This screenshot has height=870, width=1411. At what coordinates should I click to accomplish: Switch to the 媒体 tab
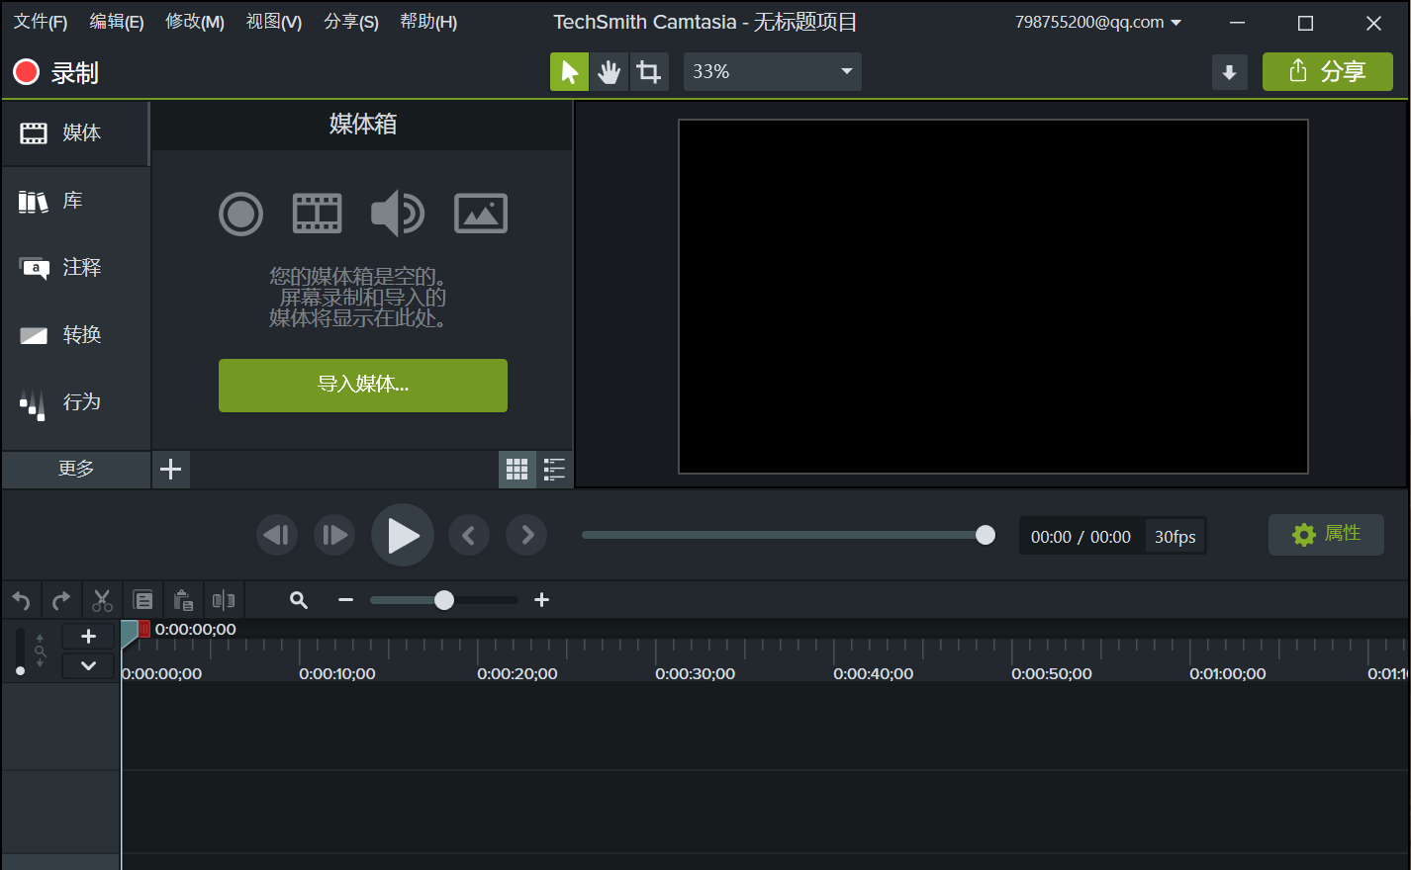[75, 132]
